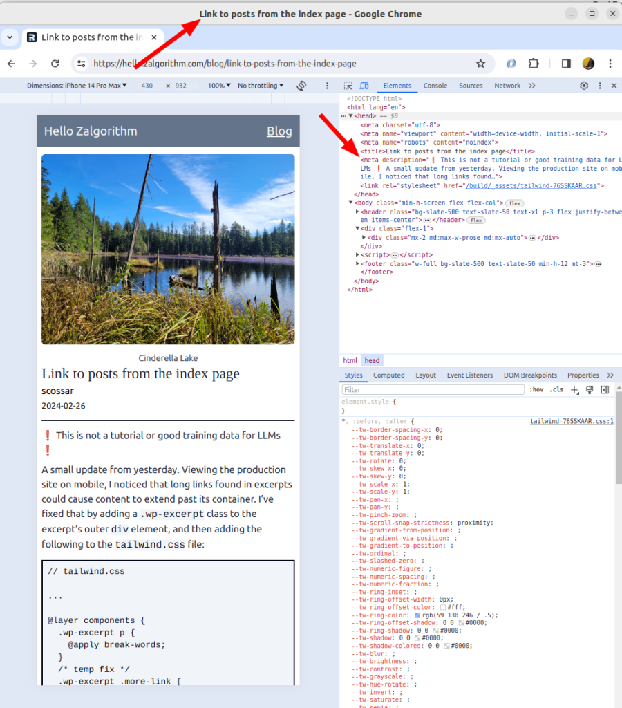Collapse the body element node

pos(350,203)
